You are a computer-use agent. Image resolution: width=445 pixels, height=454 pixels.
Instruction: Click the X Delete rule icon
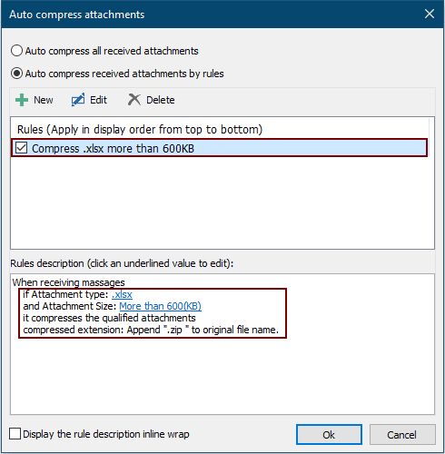click(x=134, y=100)
